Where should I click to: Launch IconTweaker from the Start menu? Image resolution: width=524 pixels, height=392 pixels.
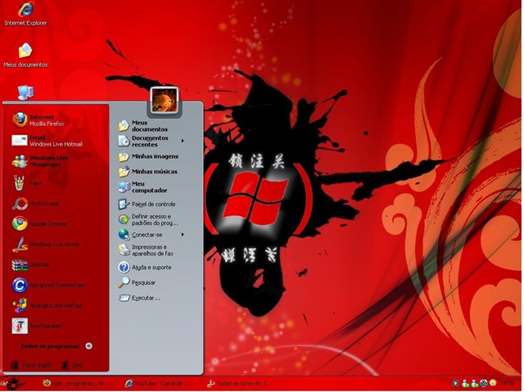(x=36, y=326)
